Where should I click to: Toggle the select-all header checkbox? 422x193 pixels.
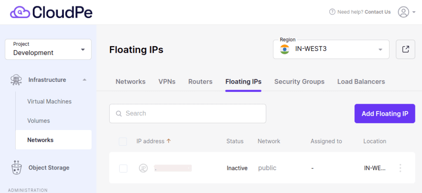(123, 142)
